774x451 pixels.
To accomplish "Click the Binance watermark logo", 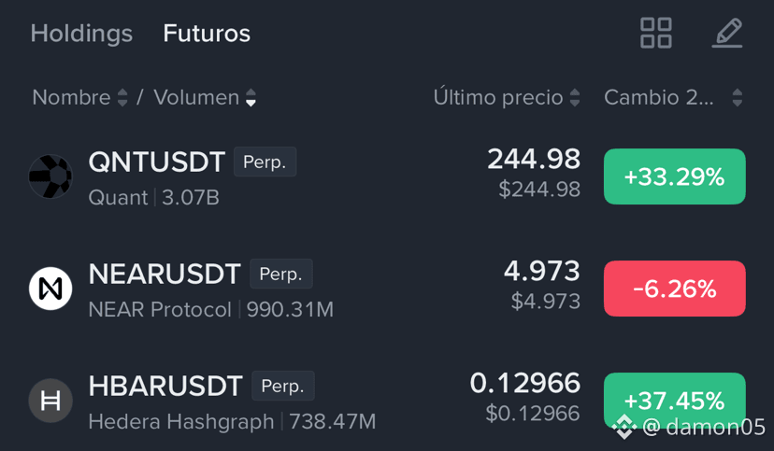I will (624, 427).
